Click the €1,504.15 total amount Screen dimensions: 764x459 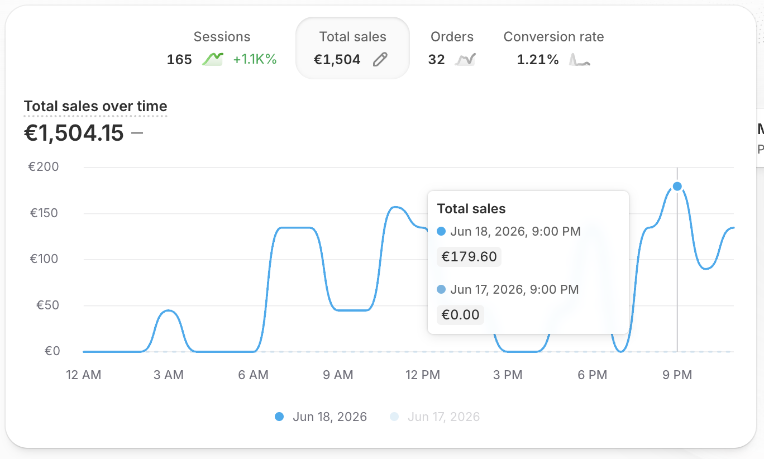coord(74,133)
